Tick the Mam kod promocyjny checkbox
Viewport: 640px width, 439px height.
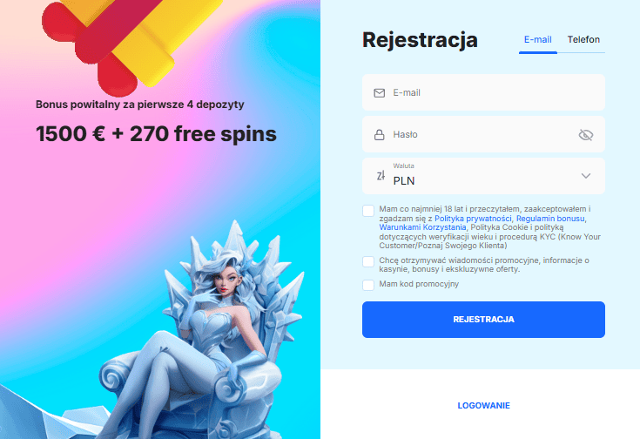pos(368,285)
